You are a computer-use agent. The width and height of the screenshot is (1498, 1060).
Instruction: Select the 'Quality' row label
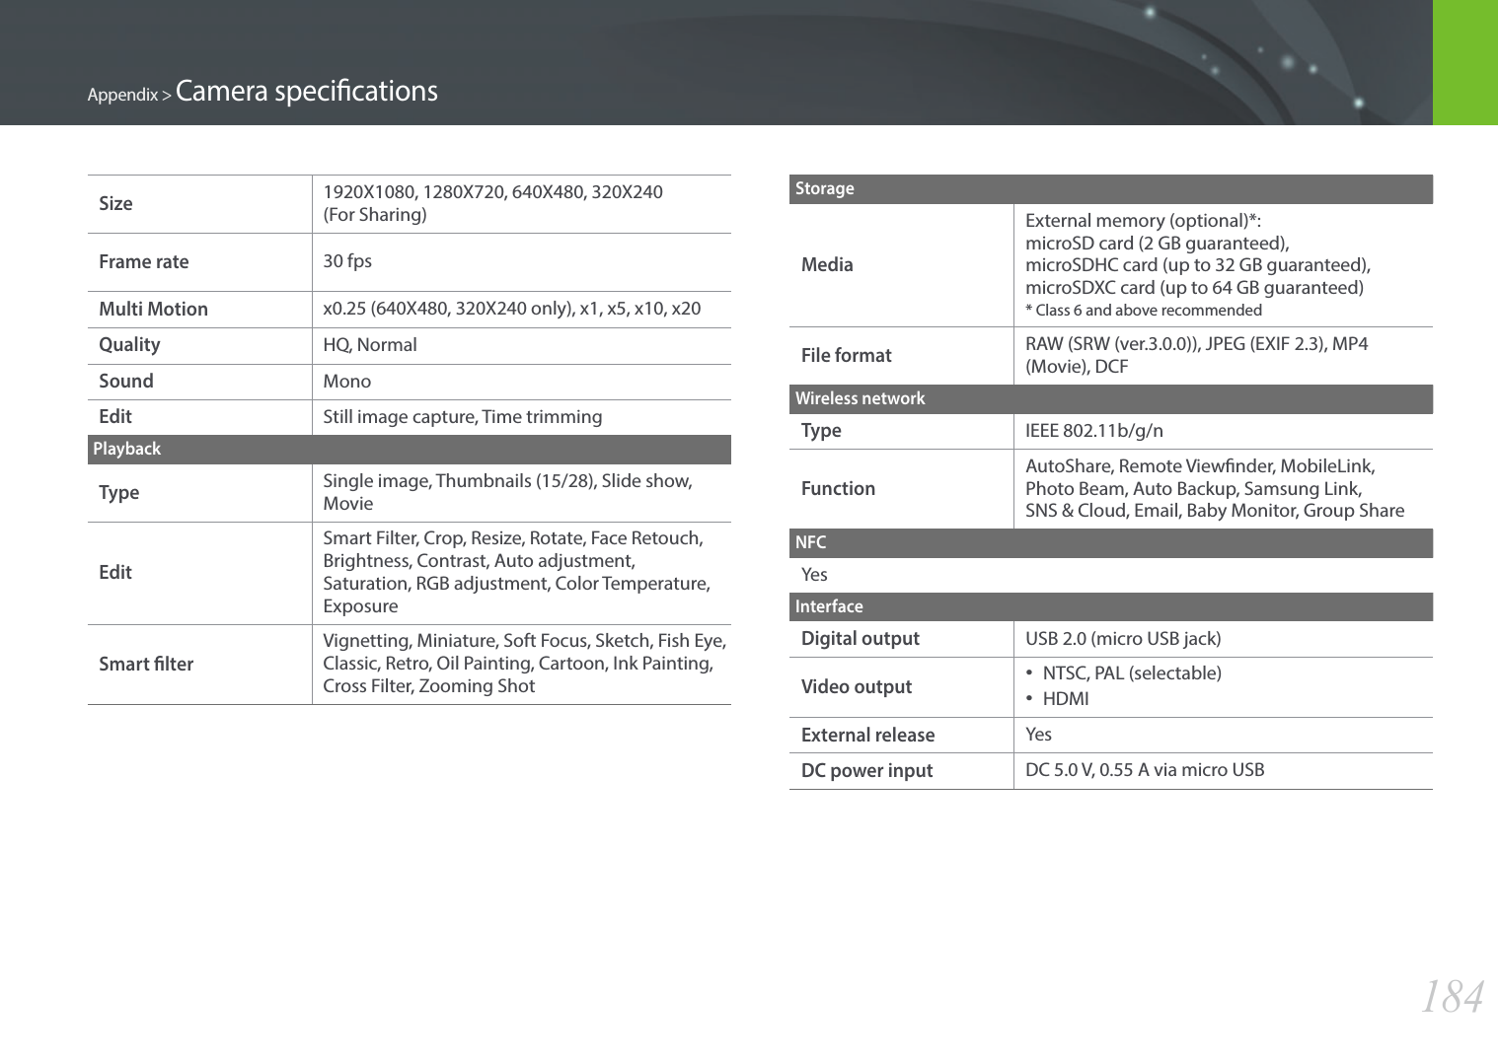pyautogui.click(x=129, y=345)
